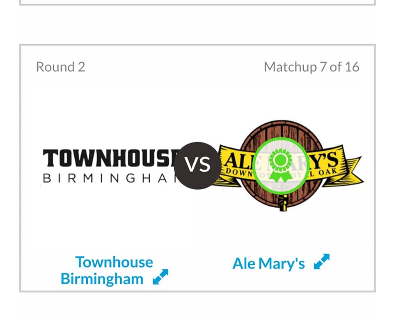Open the Townhouse Birmingham name link
This screenshot has height=320, width=394.
point(107,270)
